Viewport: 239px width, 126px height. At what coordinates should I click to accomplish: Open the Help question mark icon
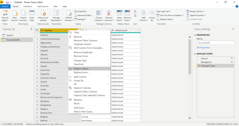pos(237,6)
